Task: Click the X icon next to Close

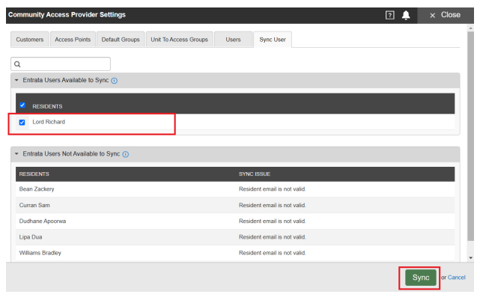Action: click(x=432, y=15)
